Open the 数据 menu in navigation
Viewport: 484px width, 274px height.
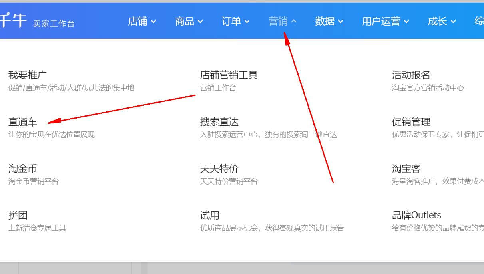tap(329, 21)
